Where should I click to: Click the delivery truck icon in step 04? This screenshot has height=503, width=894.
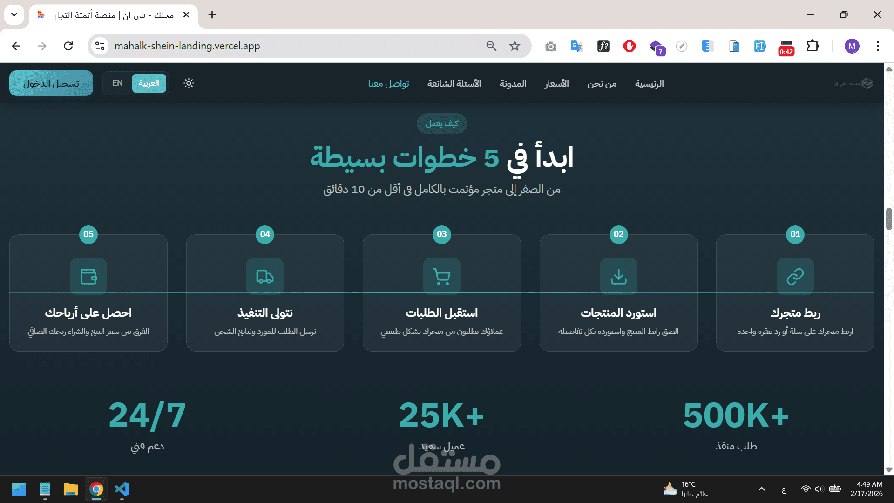pyautogui.click(x=265, y=277)
